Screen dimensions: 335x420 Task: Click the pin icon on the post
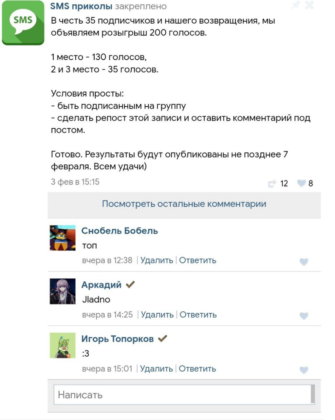(295, 6)
